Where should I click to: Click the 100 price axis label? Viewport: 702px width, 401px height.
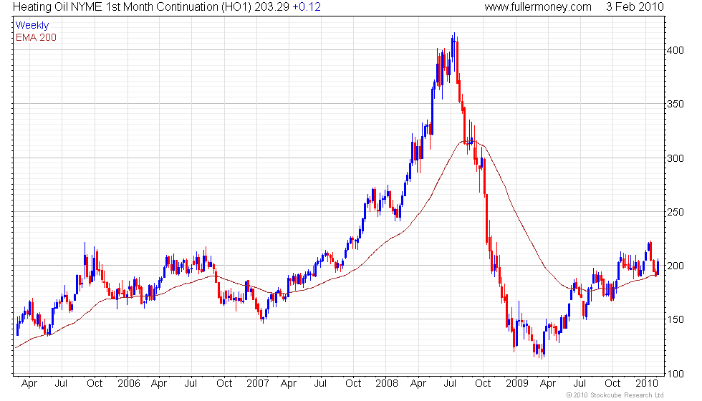(x=675, y=374)
